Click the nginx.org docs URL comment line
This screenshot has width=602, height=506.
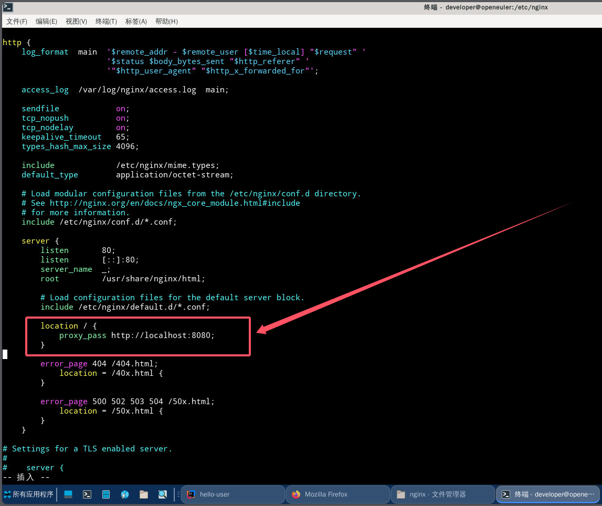point(161,203)
